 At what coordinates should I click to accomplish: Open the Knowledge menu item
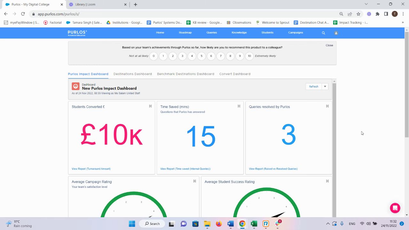(x=239, y=33)
